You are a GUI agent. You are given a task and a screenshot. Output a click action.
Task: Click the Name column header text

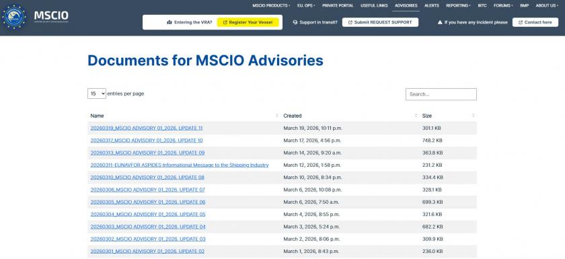(x=97, y=116)
